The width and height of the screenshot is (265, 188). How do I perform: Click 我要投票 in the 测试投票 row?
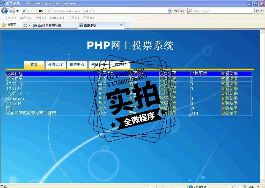tap(168, 79)
